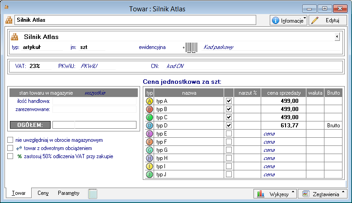Click the 499,00 price of typ A

tap(290, 101)
